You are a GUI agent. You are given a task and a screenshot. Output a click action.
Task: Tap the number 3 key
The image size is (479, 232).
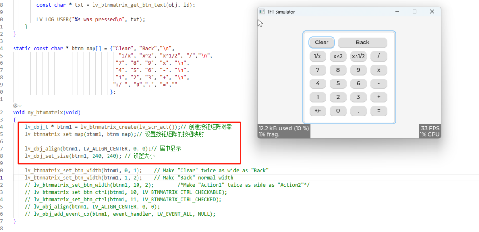click(x=358, y=97)
